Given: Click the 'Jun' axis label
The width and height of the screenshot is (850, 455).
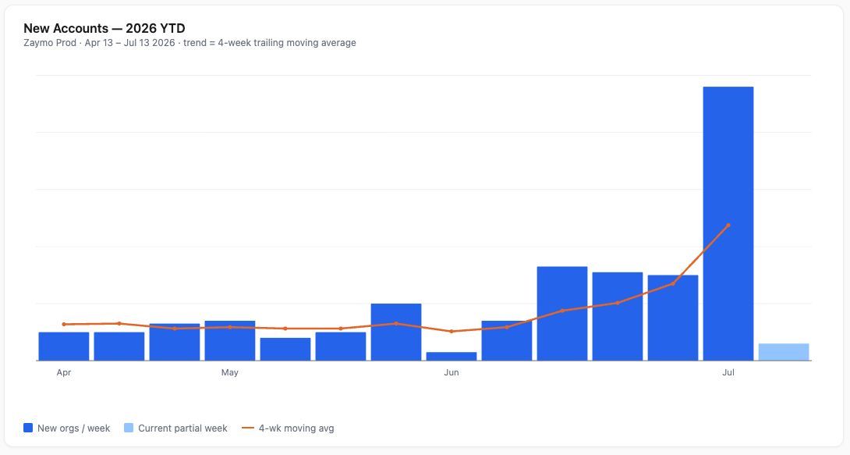Looking at the screenshot, I should 451,372.
